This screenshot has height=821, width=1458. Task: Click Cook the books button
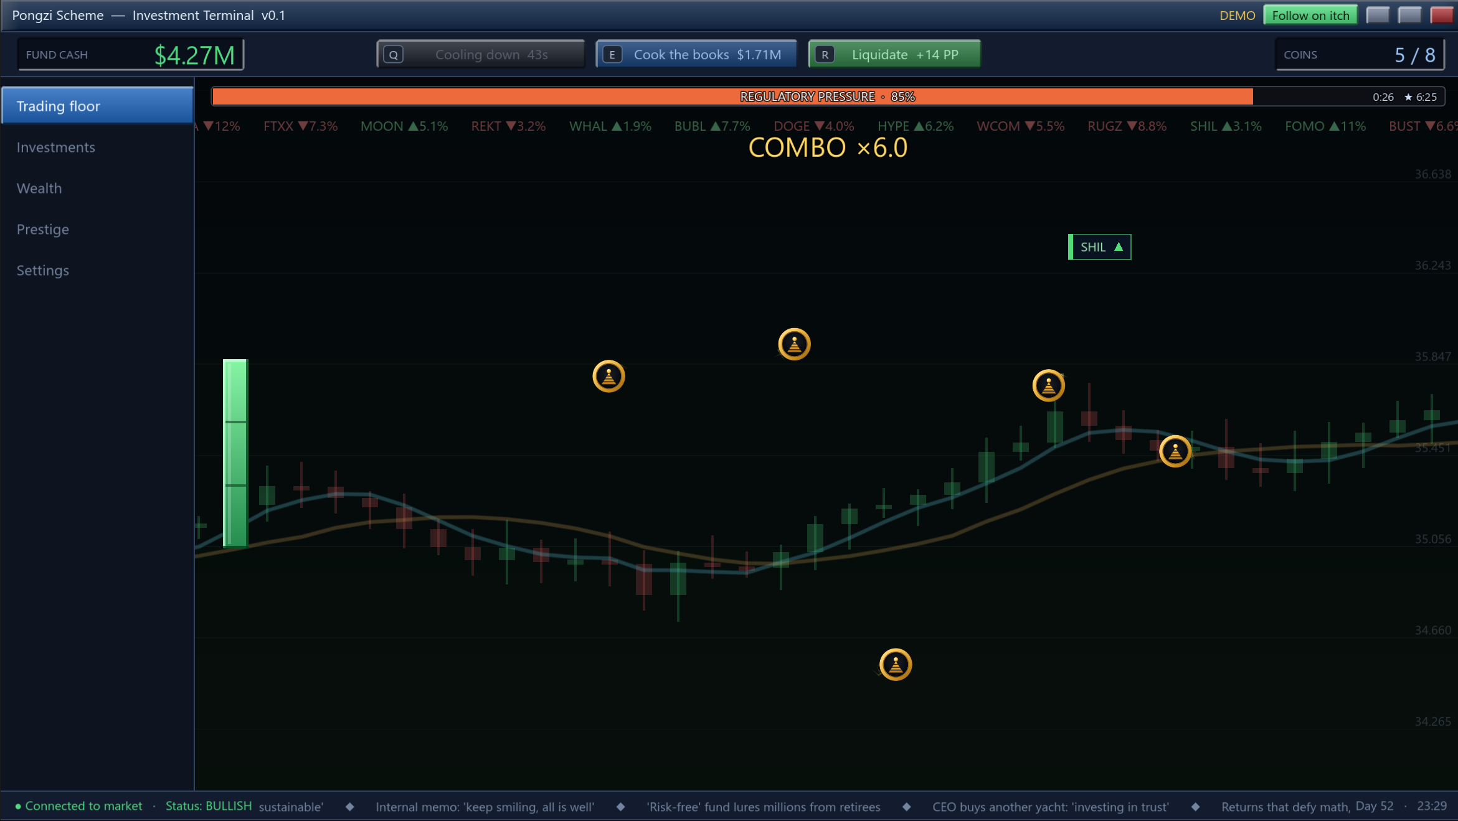pyautogui.click(x=696, y=55)
